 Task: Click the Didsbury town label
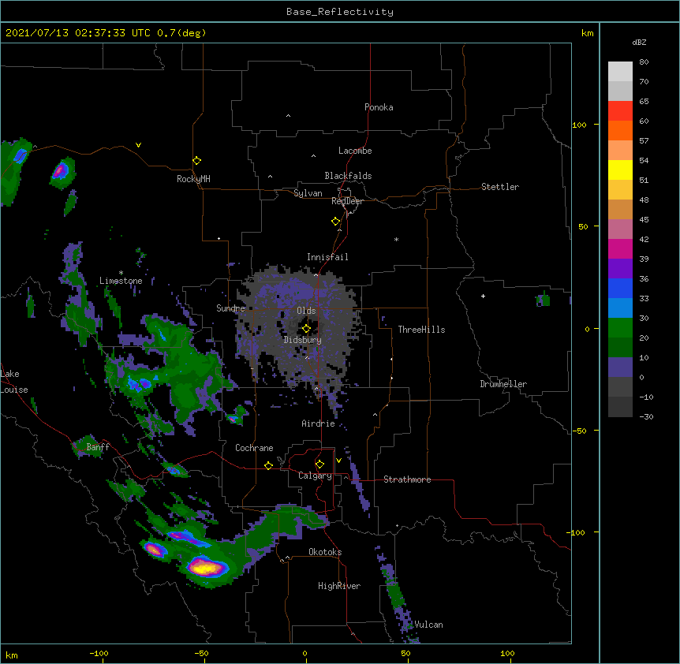(x=303, y=340)
